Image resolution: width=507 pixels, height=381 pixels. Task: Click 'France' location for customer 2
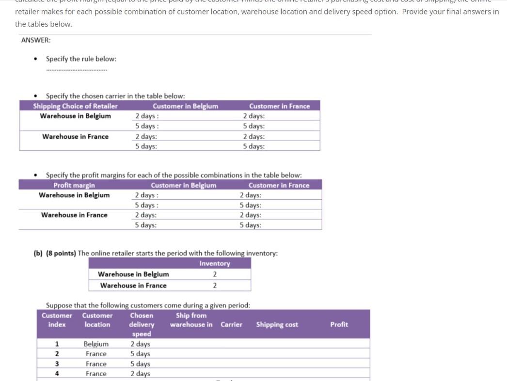[96, 354]
